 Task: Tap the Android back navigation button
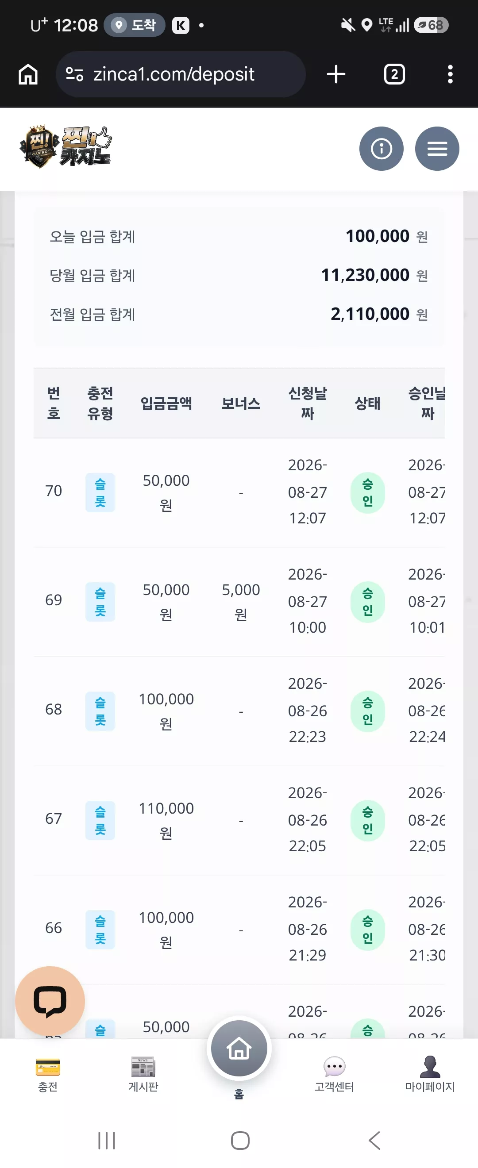click(374, 1140)
